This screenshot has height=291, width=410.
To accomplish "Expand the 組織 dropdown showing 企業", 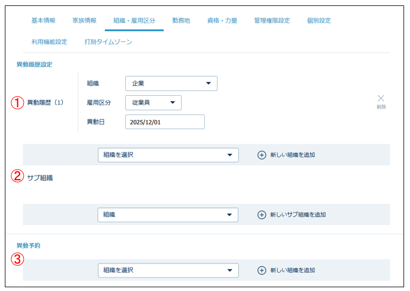I will tap(171, 83).
